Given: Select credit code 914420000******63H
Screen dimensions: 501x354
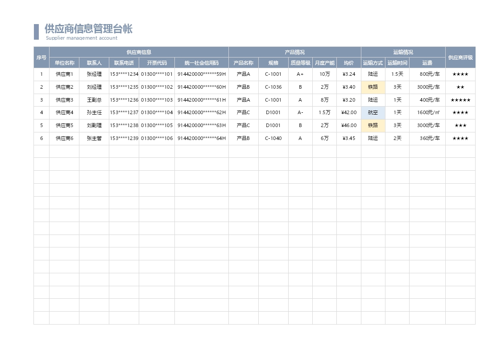Looking at the screenshot, I should [x=202, y=125].
